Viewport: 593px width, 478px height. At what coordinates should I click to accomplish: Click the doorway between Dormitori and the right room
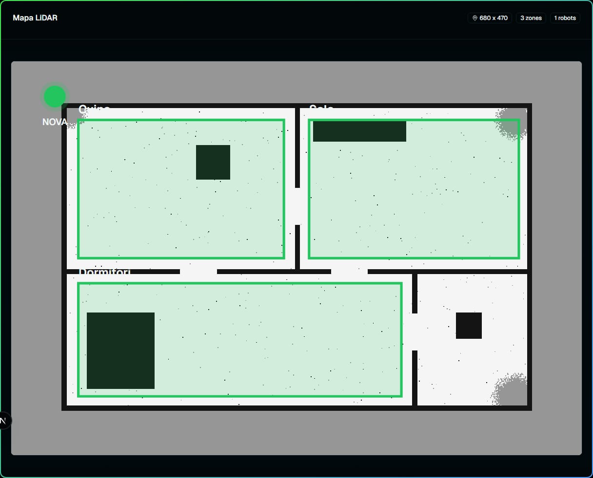pyautogui.click(x=415, y=332)
